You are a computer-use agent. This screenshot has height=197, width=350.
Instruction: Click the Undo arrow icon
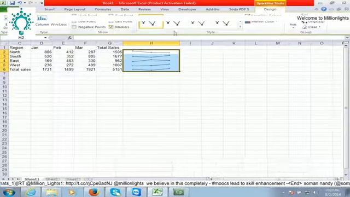20,3
